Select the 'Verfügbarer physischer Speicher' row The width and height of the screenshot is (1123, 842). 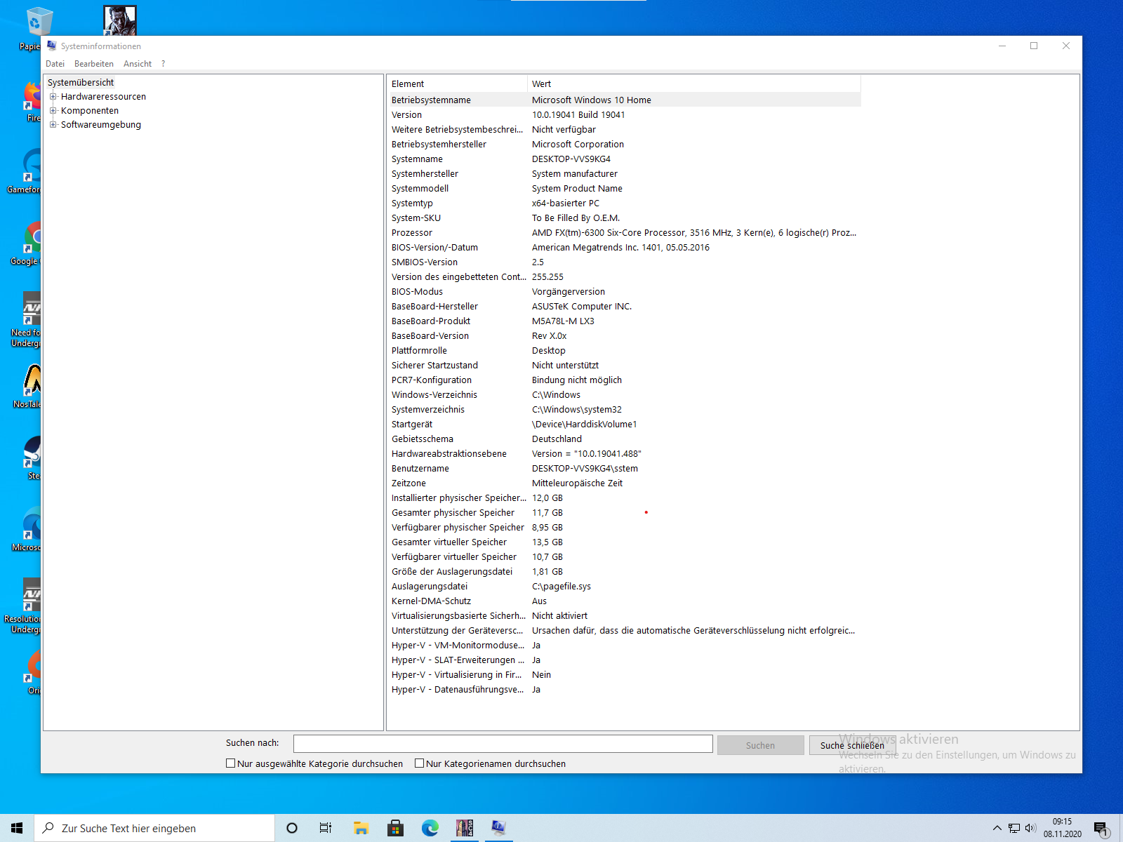tap(624, 527)
